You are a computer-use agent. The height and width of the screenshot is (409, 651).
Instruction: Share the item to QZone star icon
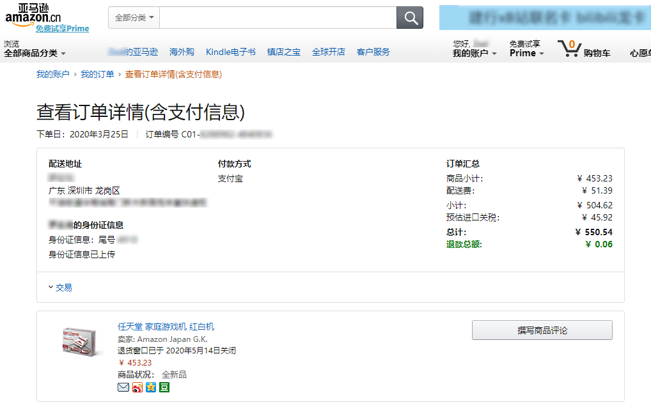coord(151,387)
